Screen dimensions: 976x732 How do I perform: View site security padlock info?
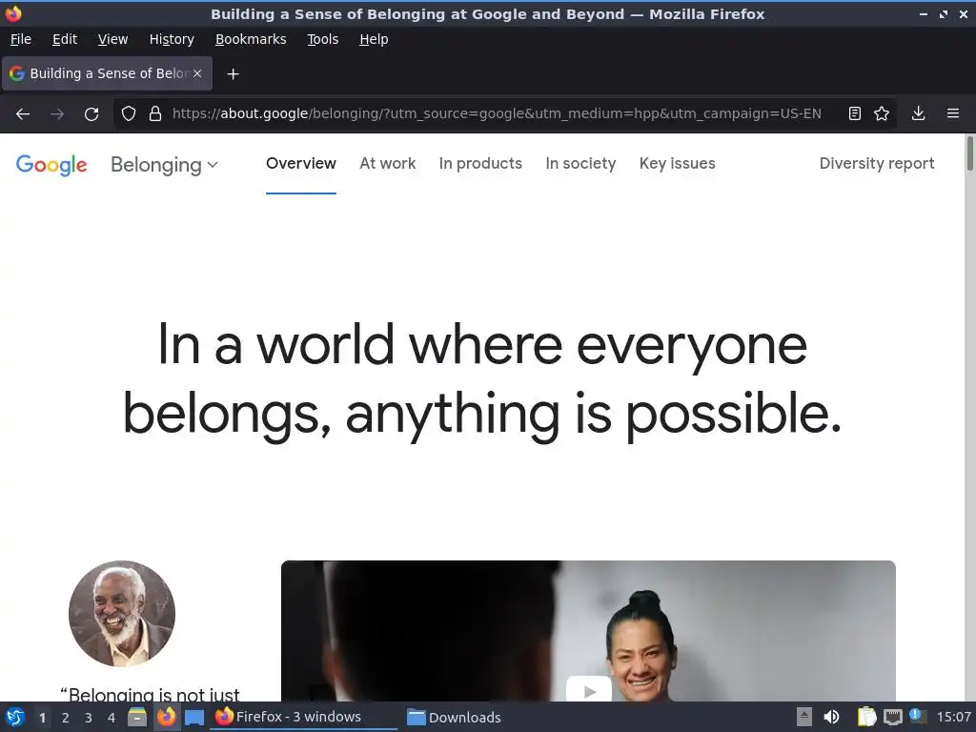[x=155, y=114]
